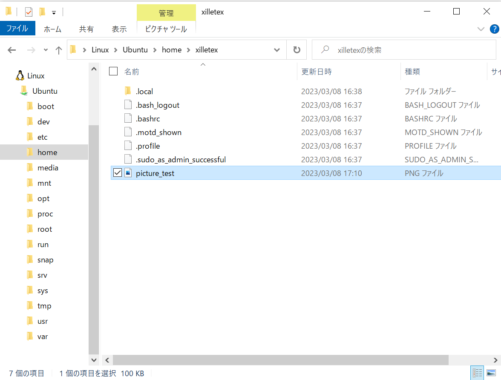This screenshot has width=501, height=380.
Task: Open the ファイル menu
Action: [x=17, y=29]
